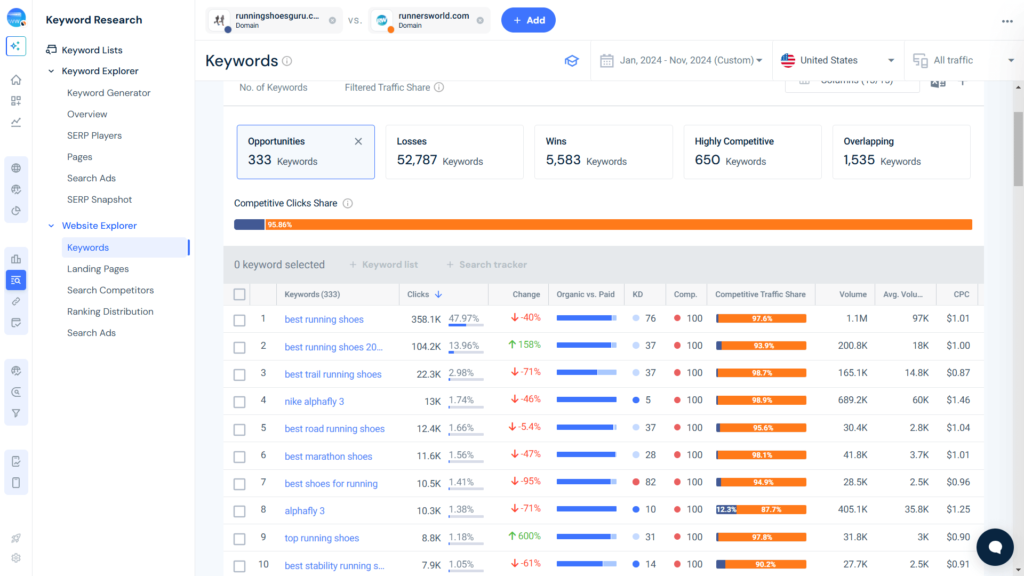Click the globe icon in left rail

(x=16, y=168)
